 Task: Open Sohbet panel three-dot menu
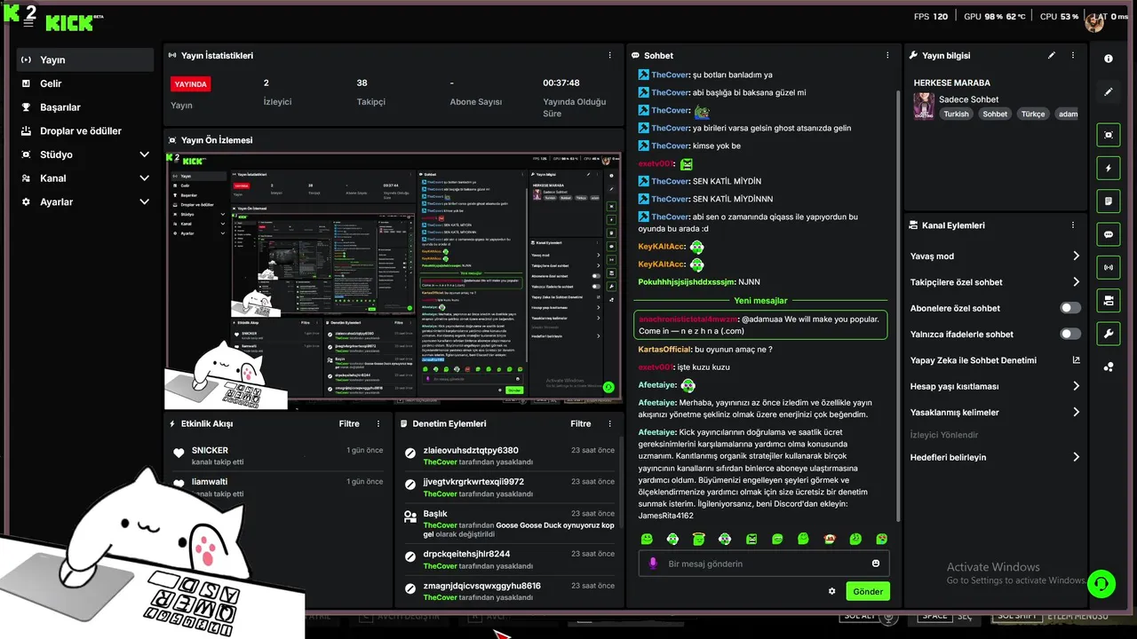tap(887, 55)
